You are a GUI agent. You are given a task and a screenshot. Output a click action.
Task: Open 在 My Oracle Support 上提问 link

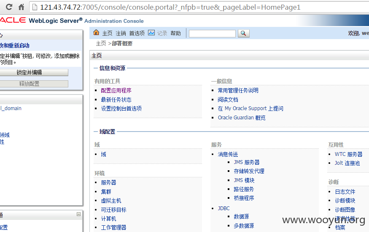pyautogui.click(x=250, y=108)
